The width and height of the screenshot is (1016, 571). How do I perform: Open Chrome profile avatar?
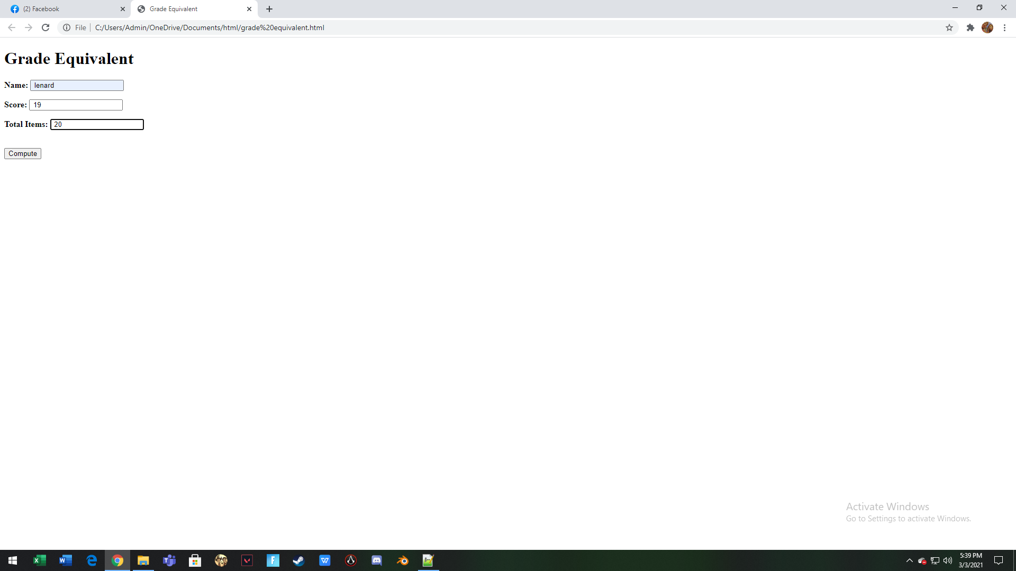[x=987, y=27]
